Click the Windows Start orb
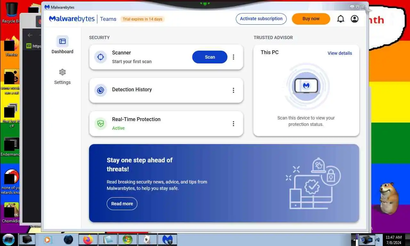Screen dimensions: 410x246 click(x=9, y=239)
